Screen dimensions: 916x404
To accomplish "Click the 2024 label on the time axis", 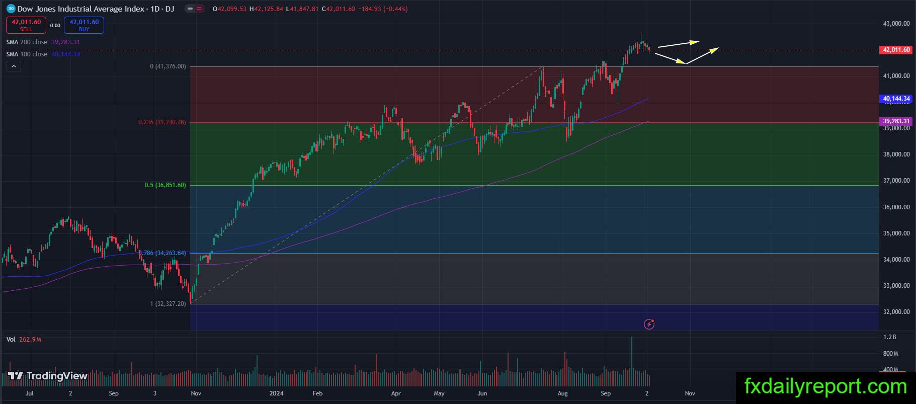I will (277, 393).
